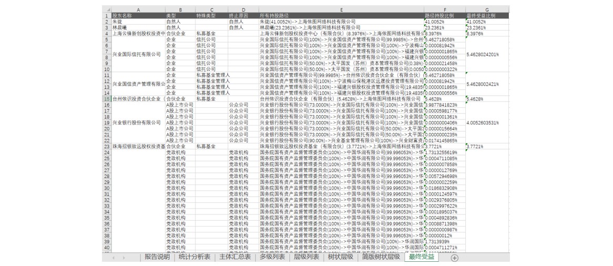Switch to the 统计分析表 sheet tab
The height and width of the screenshot is (266, 613).
click(x=194, y=257)
